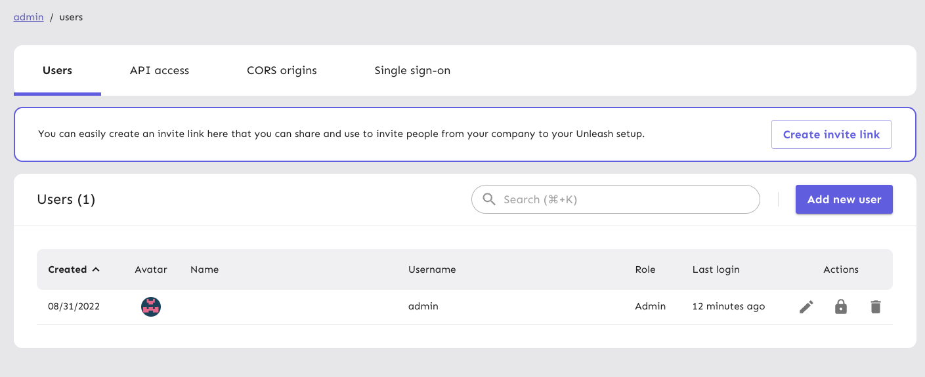Sort users by Role column header
Viewport: 925px width, 377px height.
645,269
